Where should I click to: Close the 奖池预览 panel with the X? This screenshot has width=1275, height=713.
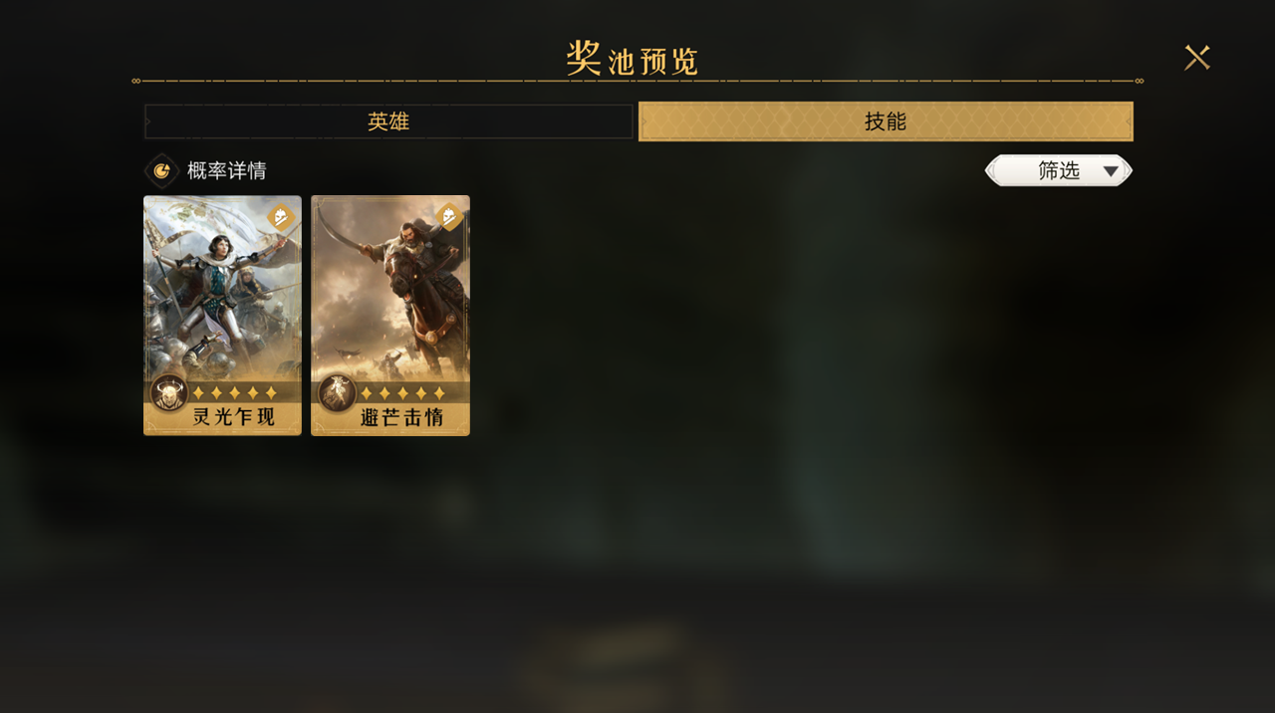click(x=1197, y=58)
